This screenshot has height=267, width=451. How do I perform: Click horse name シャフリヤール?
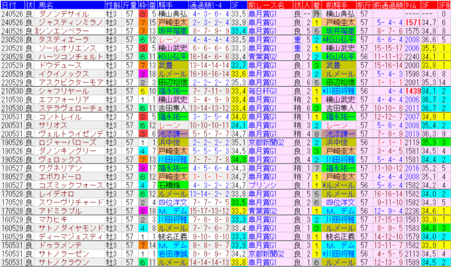tap(64, 91)
